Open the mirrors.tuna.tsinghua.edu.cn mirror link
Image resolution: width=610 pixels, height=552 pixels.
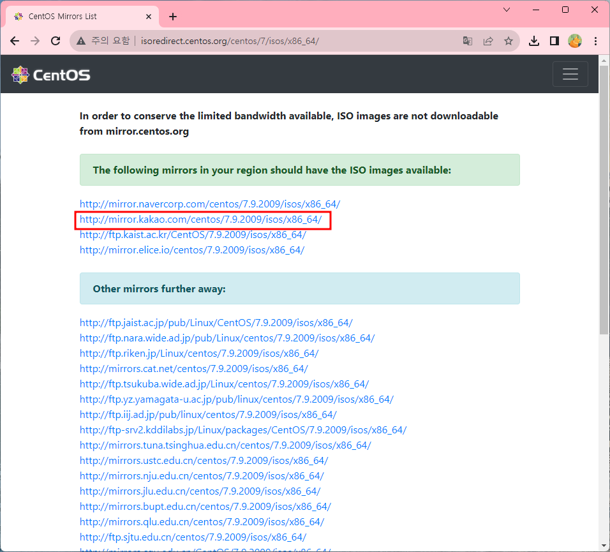(225, 445)
